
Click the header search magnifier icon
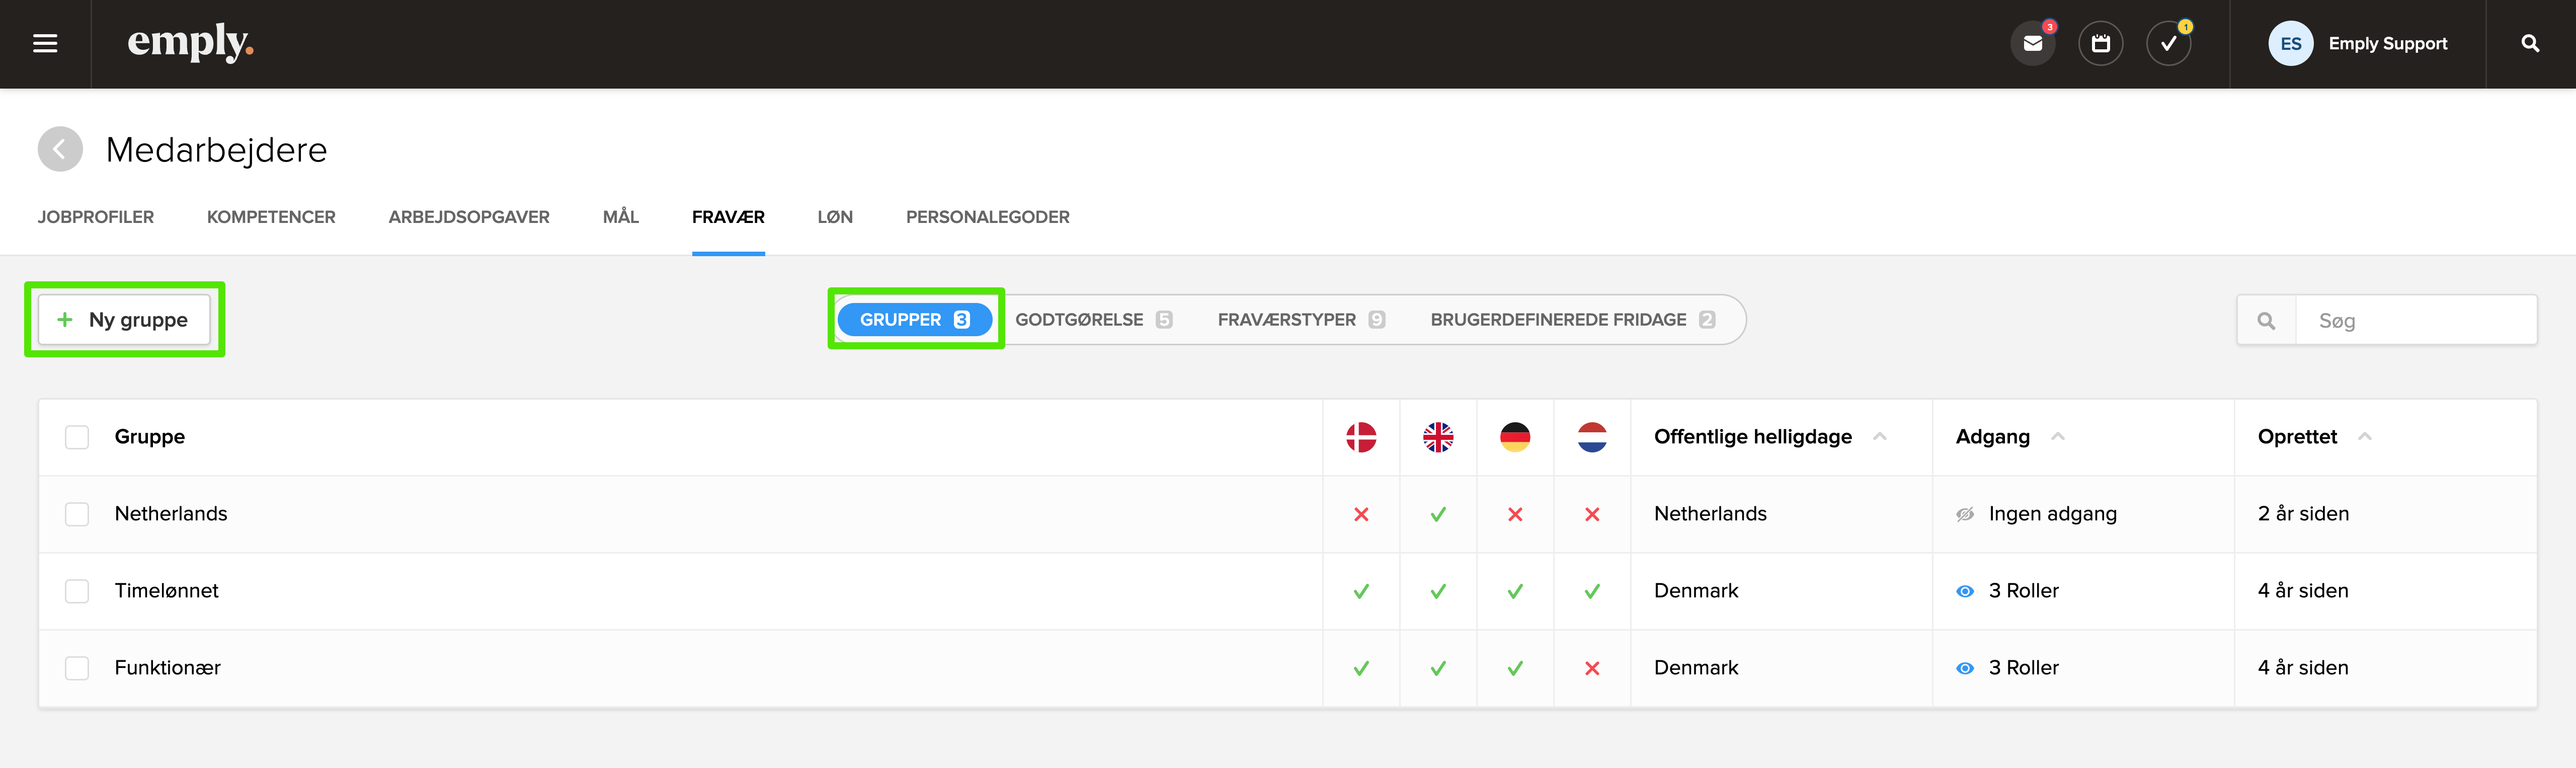[2530, 44]
